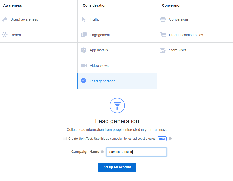Click the NEW badge next to Split Test

pyautogui.click(x=162, y=139)
